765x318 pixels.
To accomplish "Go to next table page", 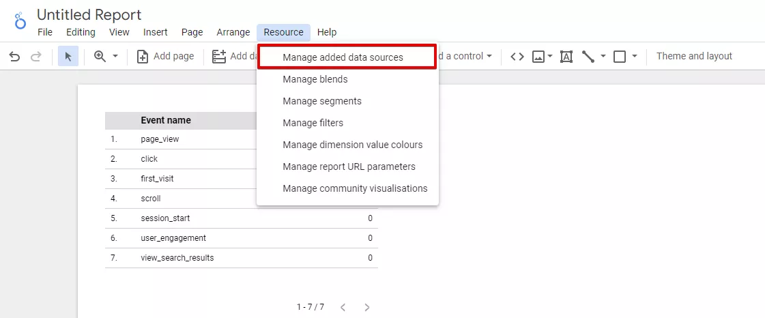I will tap(367, 307).
